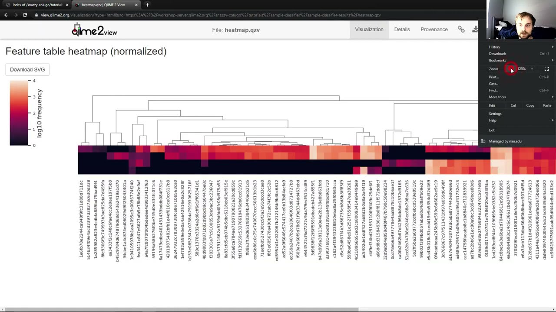Click the Bookmarks submenu arrow

[x=553, y=60]
